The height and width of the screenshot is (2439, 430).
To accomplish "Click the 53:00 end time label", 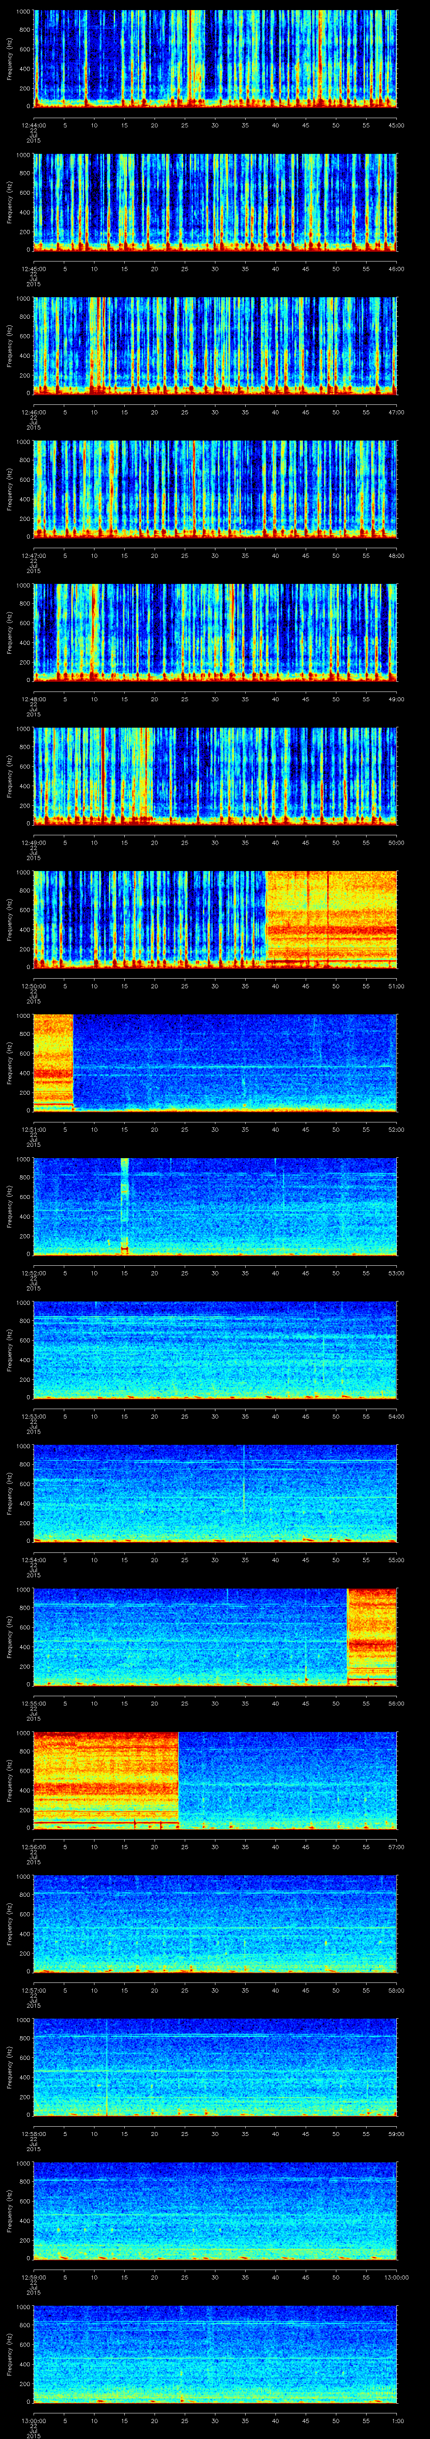I will [397, 1273].
